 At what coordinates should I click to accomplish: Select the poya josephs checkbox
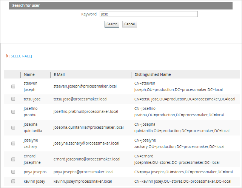13,172
